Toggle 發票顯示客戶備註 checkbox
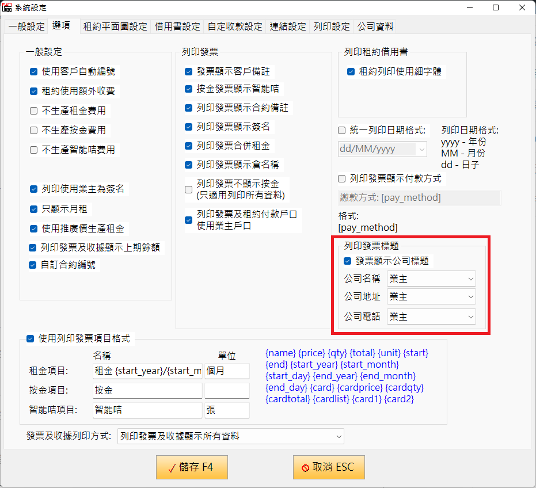The image size is (536, 488). click(x=189, y=72)
